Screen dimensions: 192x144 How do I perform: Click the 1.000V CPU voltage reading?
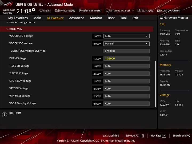pyautogui.click(x=97, y=36)
